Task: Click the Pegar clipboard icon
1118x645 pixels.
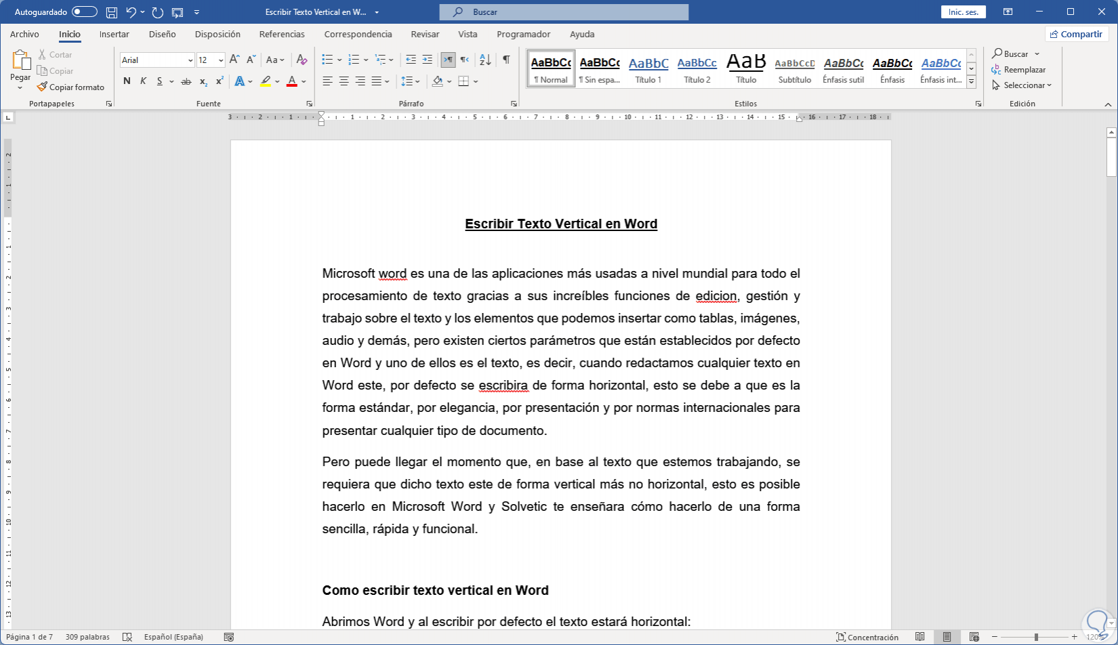Action: point(20,61)
